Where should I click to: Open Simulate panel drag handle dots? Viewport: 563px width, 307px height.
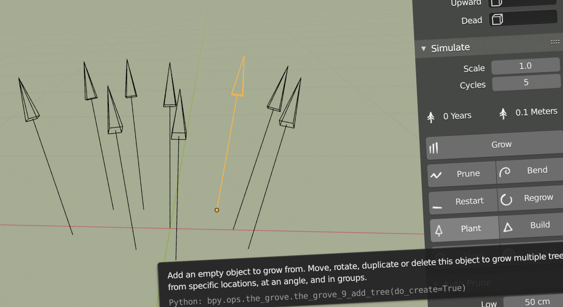(555, 42)
